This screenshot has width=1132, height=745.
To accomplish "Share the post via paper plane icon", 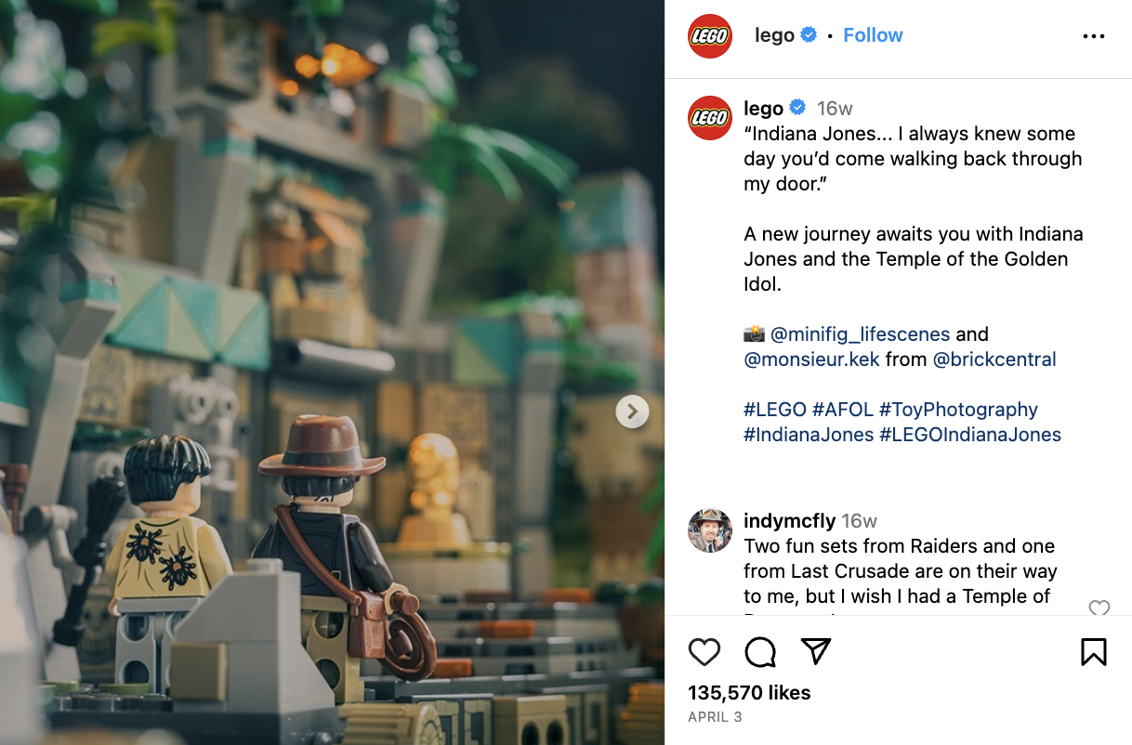I will point(815,651).
